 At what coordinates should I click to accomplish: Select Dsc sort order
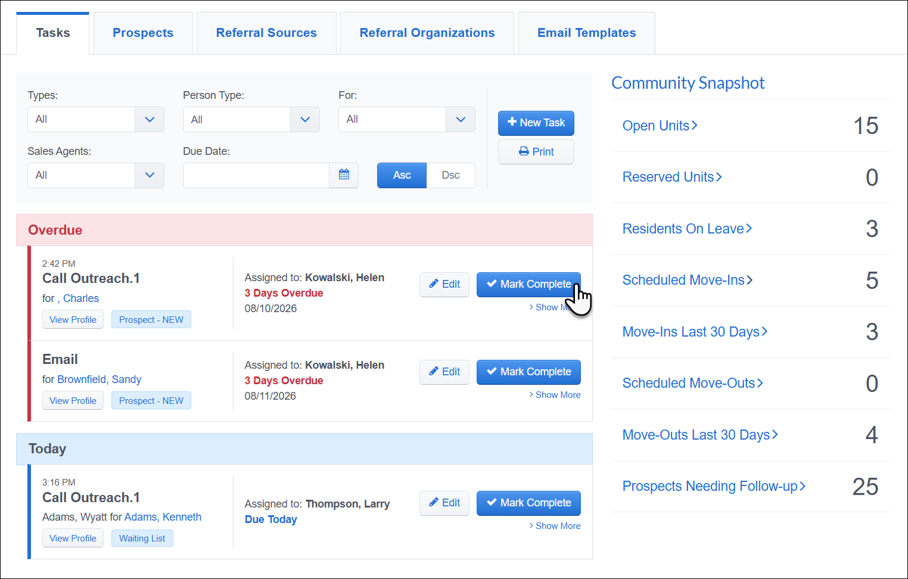point(451,175)
